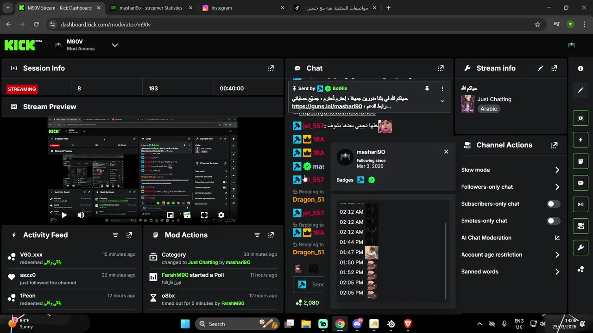Toggle theater mode in stream preview

[x=187, y=215]
